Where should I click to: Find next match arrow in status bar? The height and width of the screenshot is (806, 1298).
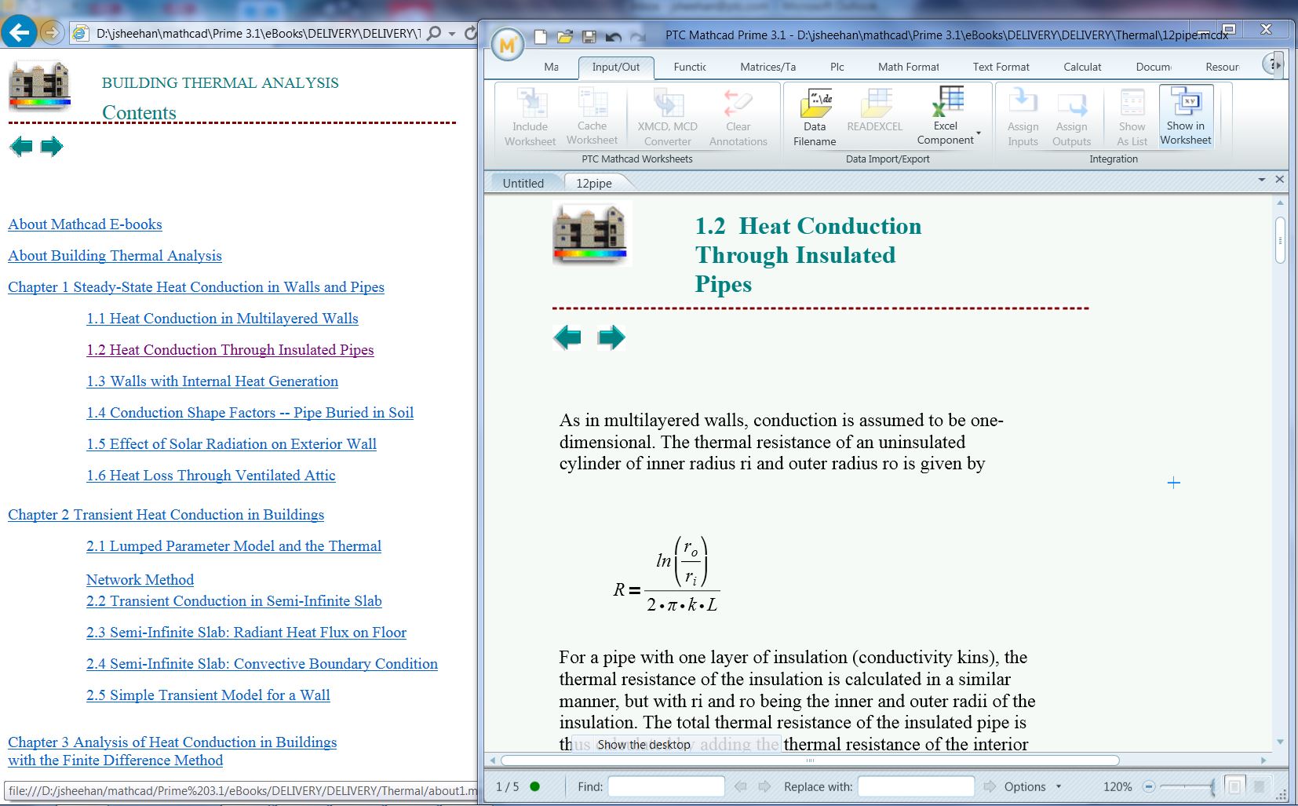pos(764,786)
